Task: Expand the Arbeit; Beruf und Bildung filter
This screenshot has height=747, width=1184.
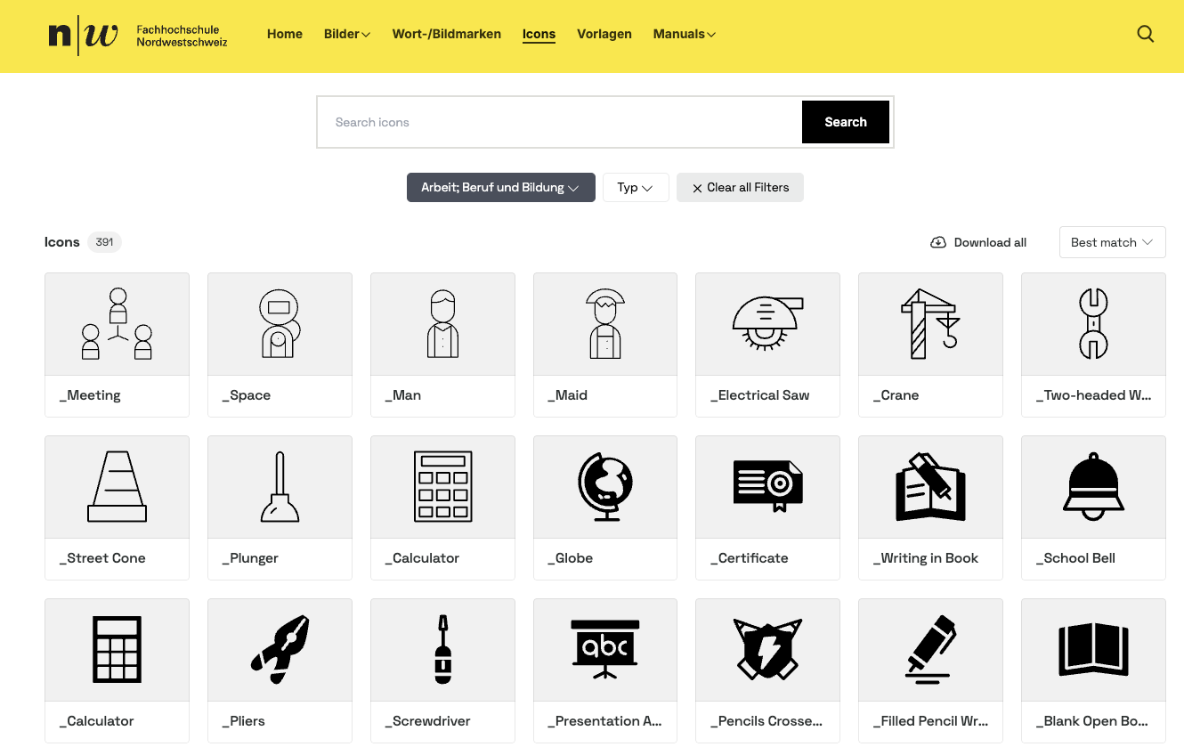Action: tap(500, 188)
